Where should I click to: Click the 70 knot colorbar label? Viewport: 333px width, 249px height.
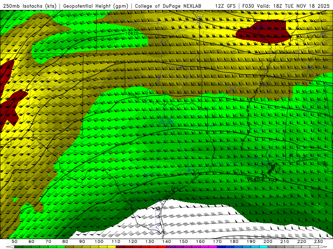pyautogui.click(x=48, y=242)
